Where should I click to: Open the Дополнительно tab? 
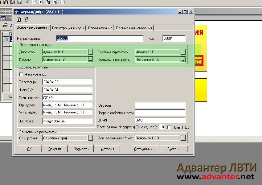pyautogui.click(x=100, y=28)
